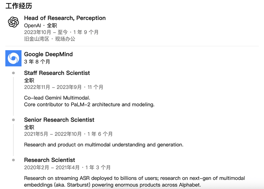Viewport: 264px width, 189px height.
Task: Click the Google DeepMind logo
Action: click(13, 58)
